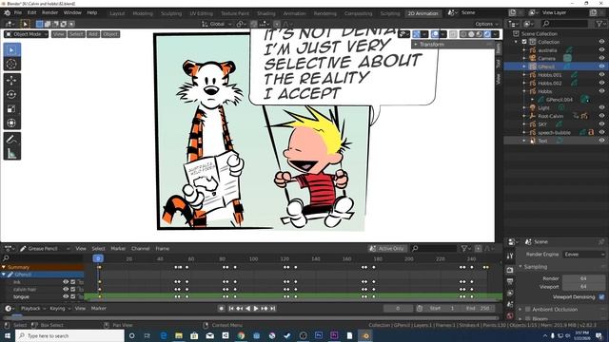Open the Render Engine Eevee dropdown
Viewport: 609px width, 342px height.
tap(583, 255)
